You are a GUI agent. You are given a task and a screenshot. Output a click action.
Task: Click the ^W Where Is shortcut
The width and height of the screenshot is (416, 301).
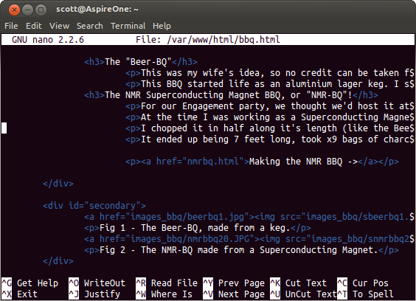click(x=164, y=294)
